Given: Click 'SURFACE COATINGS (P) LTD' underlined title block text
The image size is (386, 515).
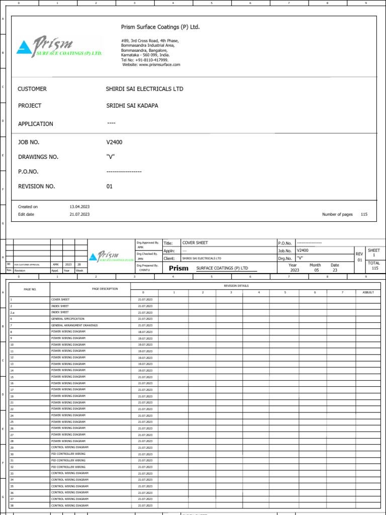Looking at the screenshot, I should point(222,268).
